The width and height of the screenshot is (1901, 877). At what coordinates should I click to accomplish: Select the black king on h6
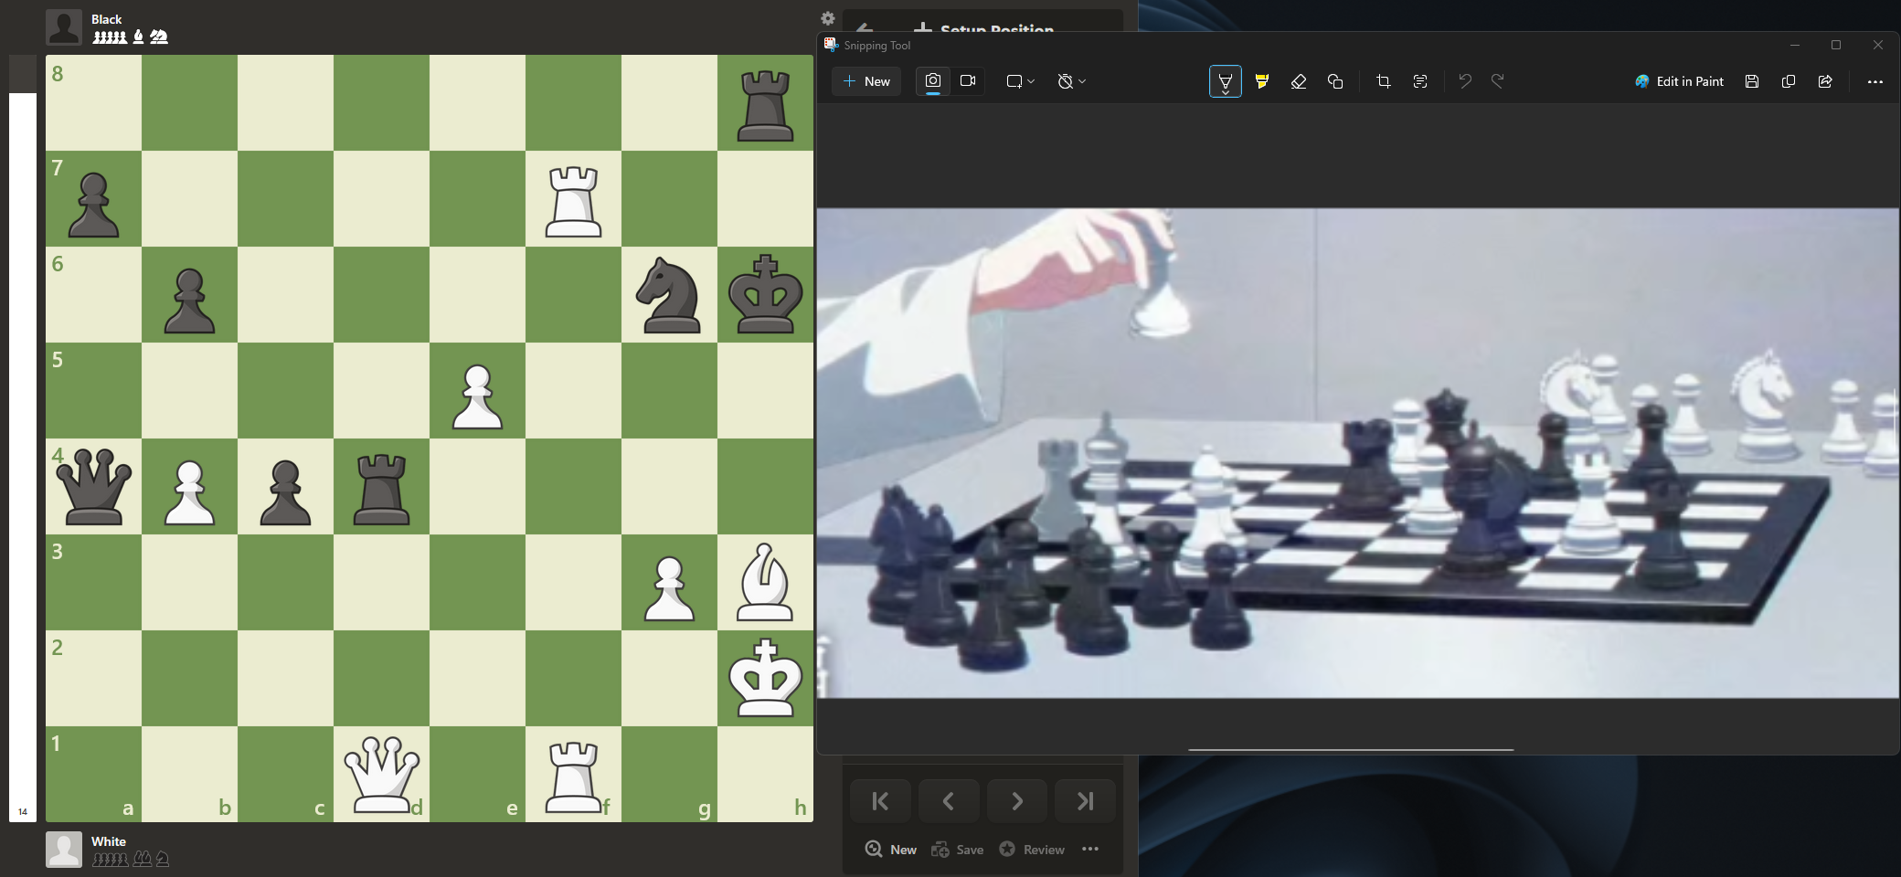click(x=765, y=294)
